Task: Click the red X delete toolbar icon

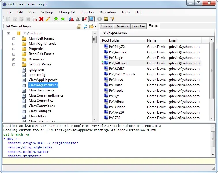Action: click(41, 19)
